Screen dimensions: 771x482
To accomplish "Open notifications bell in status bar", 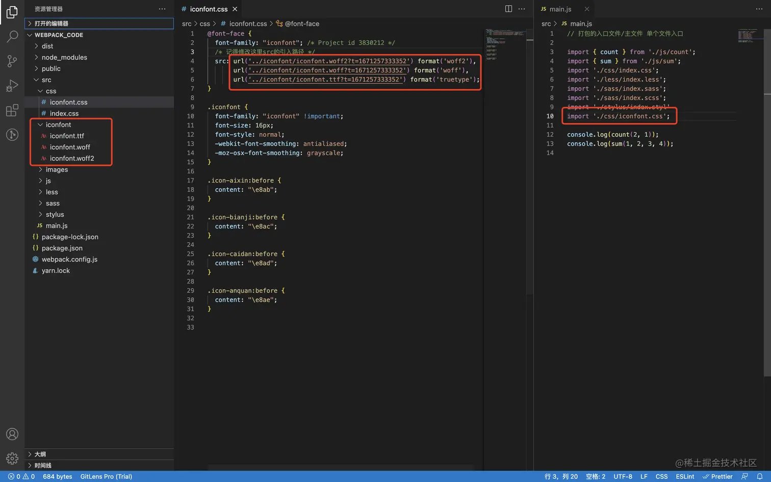I will [x=760, y=476].
